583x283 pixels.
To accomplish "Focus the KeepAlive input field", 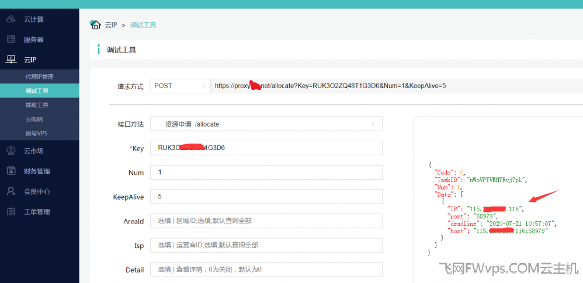I will click(266, 197).
